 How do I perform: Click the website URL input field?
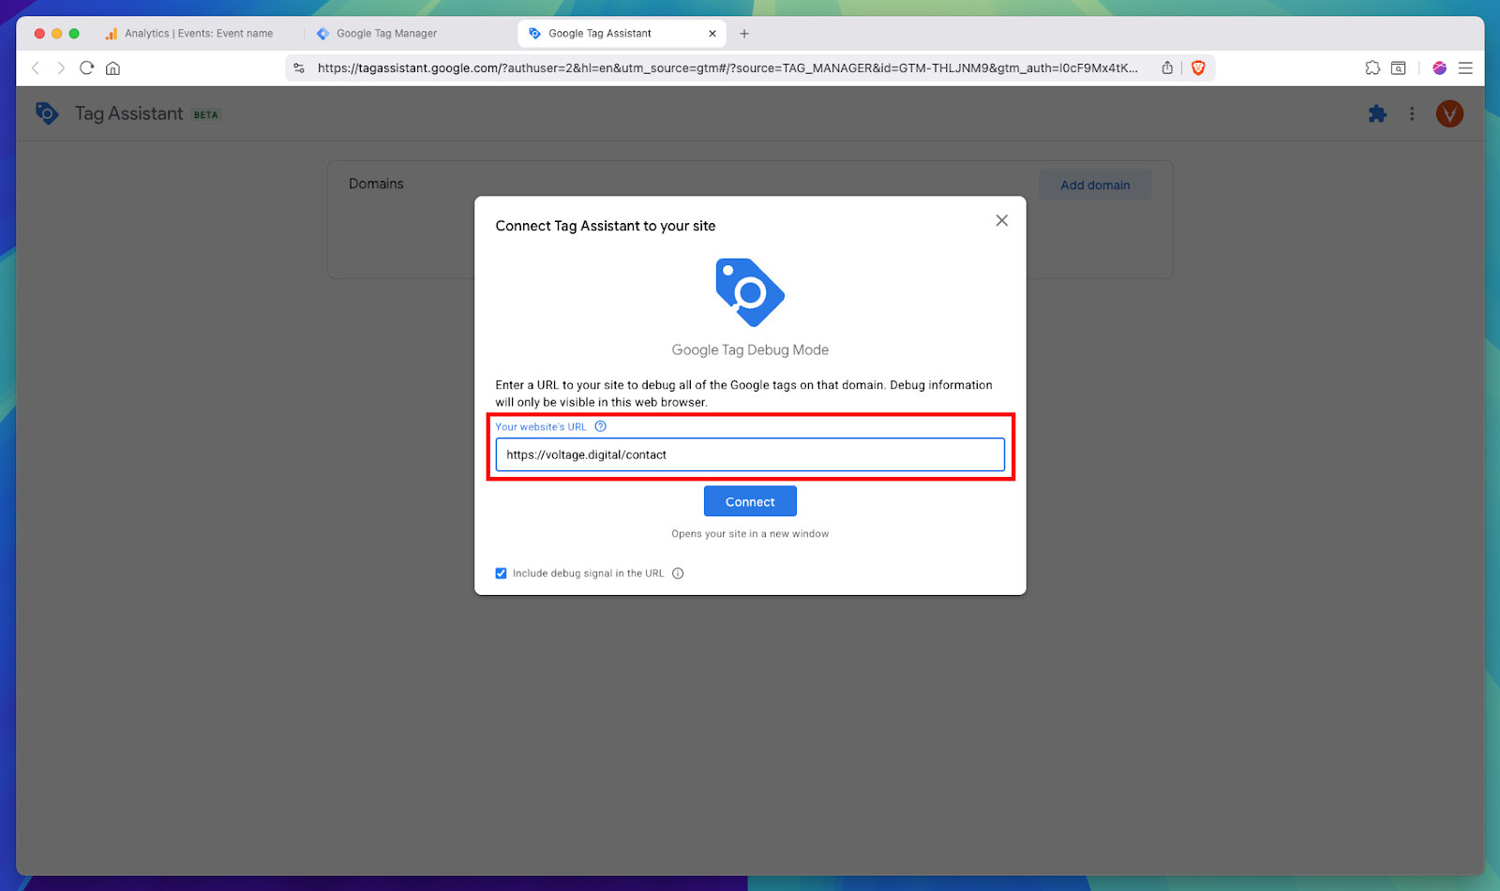[750, 454]
